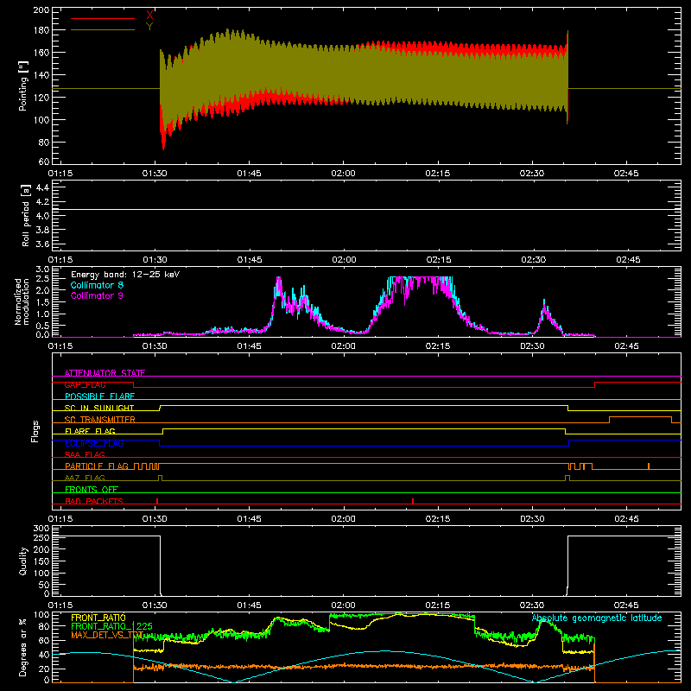691x691 pixels.
Task: Click the 250 tick on Quality axis
Action: pyautogui.click(x=41, y=538)
